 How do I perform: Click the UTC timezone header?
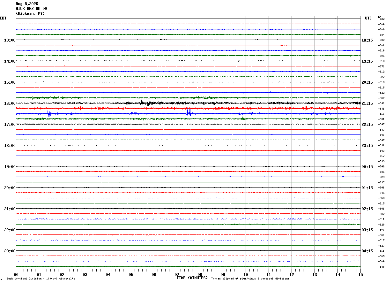pyautogui.click(x=368, y=18)
